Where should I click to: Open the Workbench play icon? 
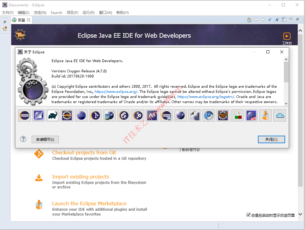point(287,36)
